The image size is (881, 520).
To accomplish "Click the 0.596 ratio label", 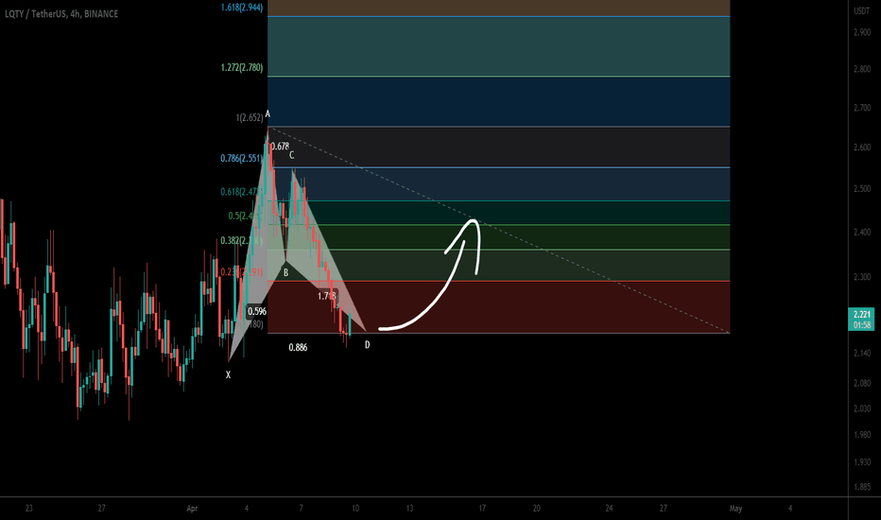I will point(257,311).
